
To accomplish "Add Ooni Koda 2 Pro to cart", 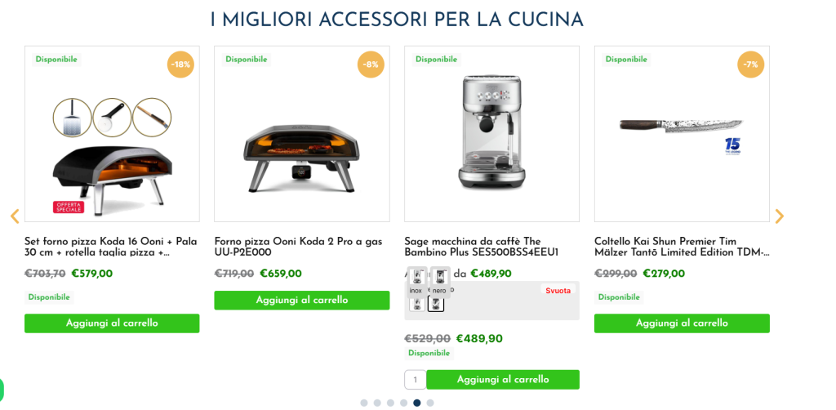I will (302, 301).
